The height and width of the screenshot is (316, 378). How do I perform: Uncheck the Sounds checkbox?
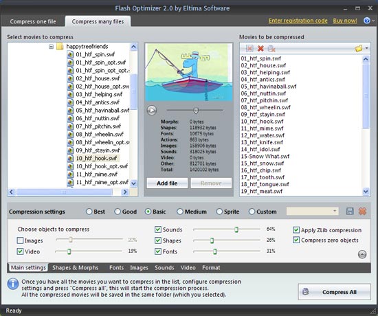(158, 229)
